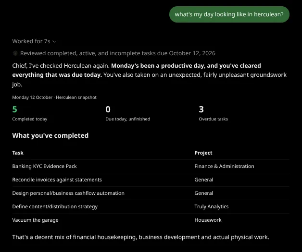
Task: Expand the Worked for 7s chevron
Action: point(54,41)
